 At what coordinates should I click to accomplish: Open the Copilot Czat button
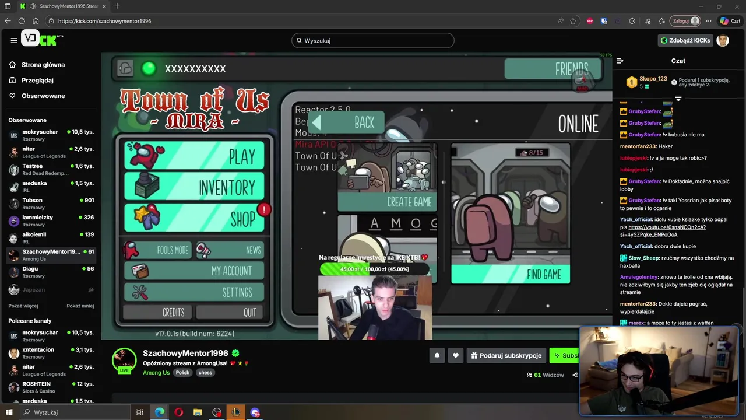(730, 21)
